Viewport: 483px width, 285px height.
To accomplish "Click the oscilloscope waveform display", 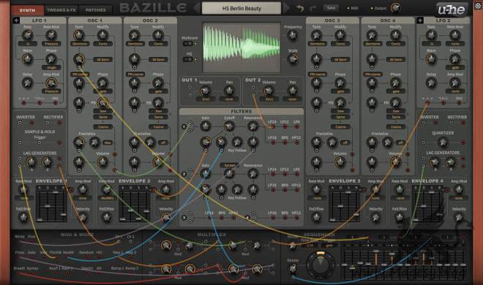I will pos(241,47).
